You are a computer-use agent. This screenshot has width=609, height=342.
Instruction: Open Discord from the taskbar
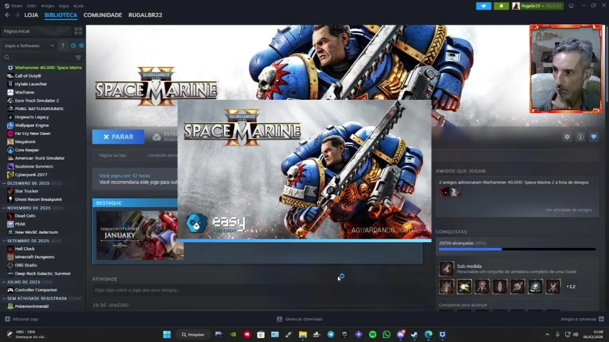click(x=401, y=334)
